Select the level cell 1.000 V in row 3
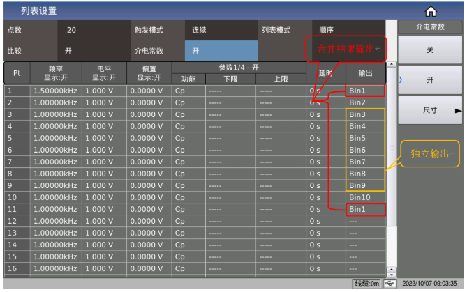This screenshot has height=292, width=467. coord(104,114)
